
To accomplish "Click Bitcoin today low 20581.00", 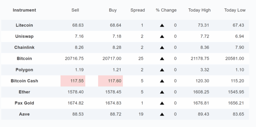I will (x=235, y=58).
